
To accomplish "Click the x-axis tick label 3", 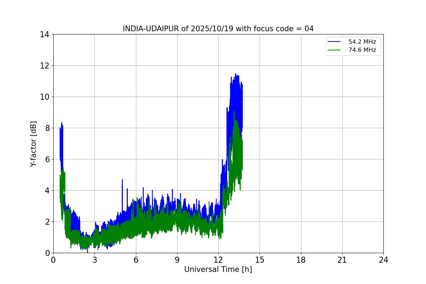I will (x=94, y=260).
